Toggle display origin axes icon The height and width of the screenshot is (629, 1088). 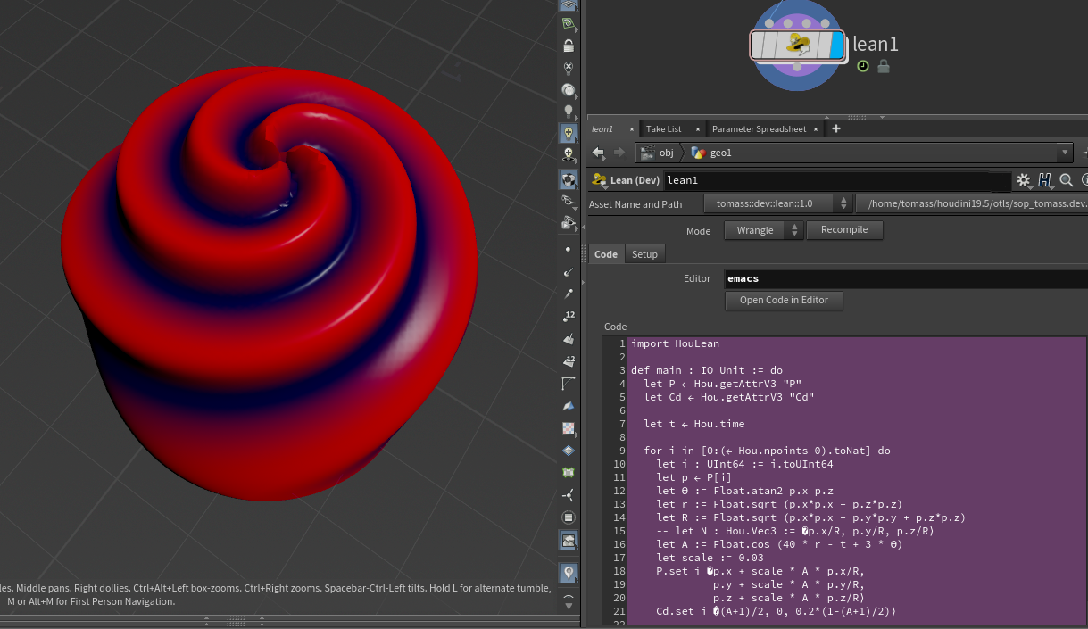point(568,495)
